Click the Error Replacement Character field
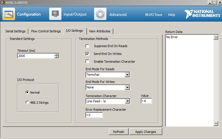Viewport: 222px width, 139px height. pos(94,115)
